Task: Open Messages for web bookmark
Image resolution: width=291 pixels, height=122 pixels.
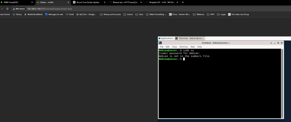Action: [x=54, y=14]
